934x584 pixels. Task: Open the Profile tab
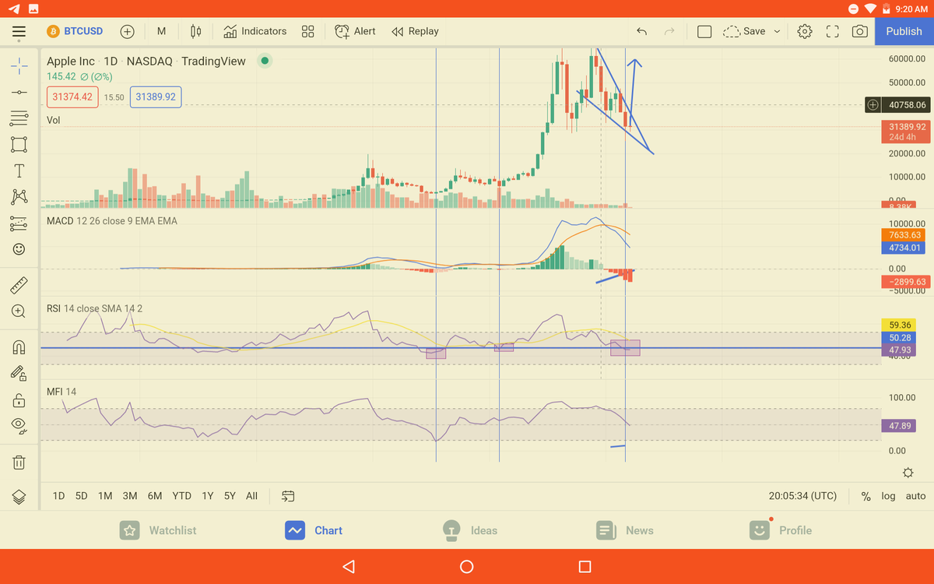coord(781,530)
